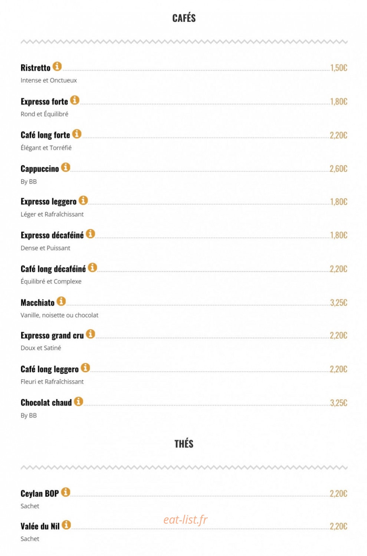The height and width of the screenshot is (556, 367).
Task: Select the Cappuccino menu item name
Action: pos(40,169)
